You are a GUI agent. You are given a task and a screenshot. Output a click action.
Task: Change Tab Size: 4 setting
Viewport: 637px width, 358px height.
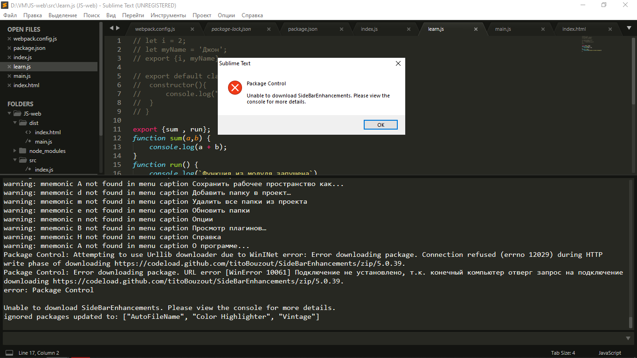point(563,353)
